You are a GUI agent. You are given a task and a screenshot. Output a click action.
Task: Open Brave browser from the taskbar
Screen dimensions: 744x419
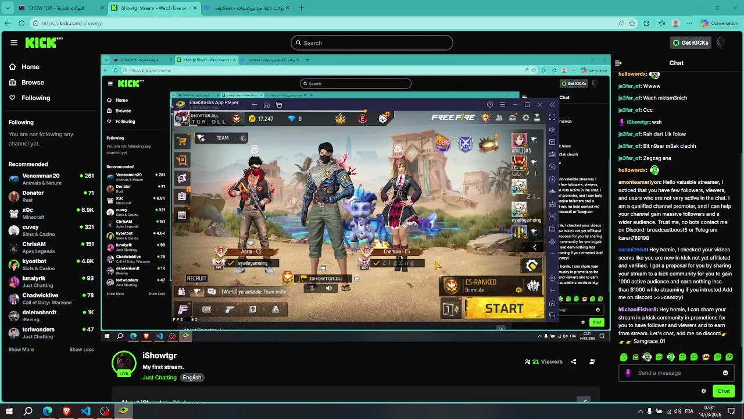(66, 411)
